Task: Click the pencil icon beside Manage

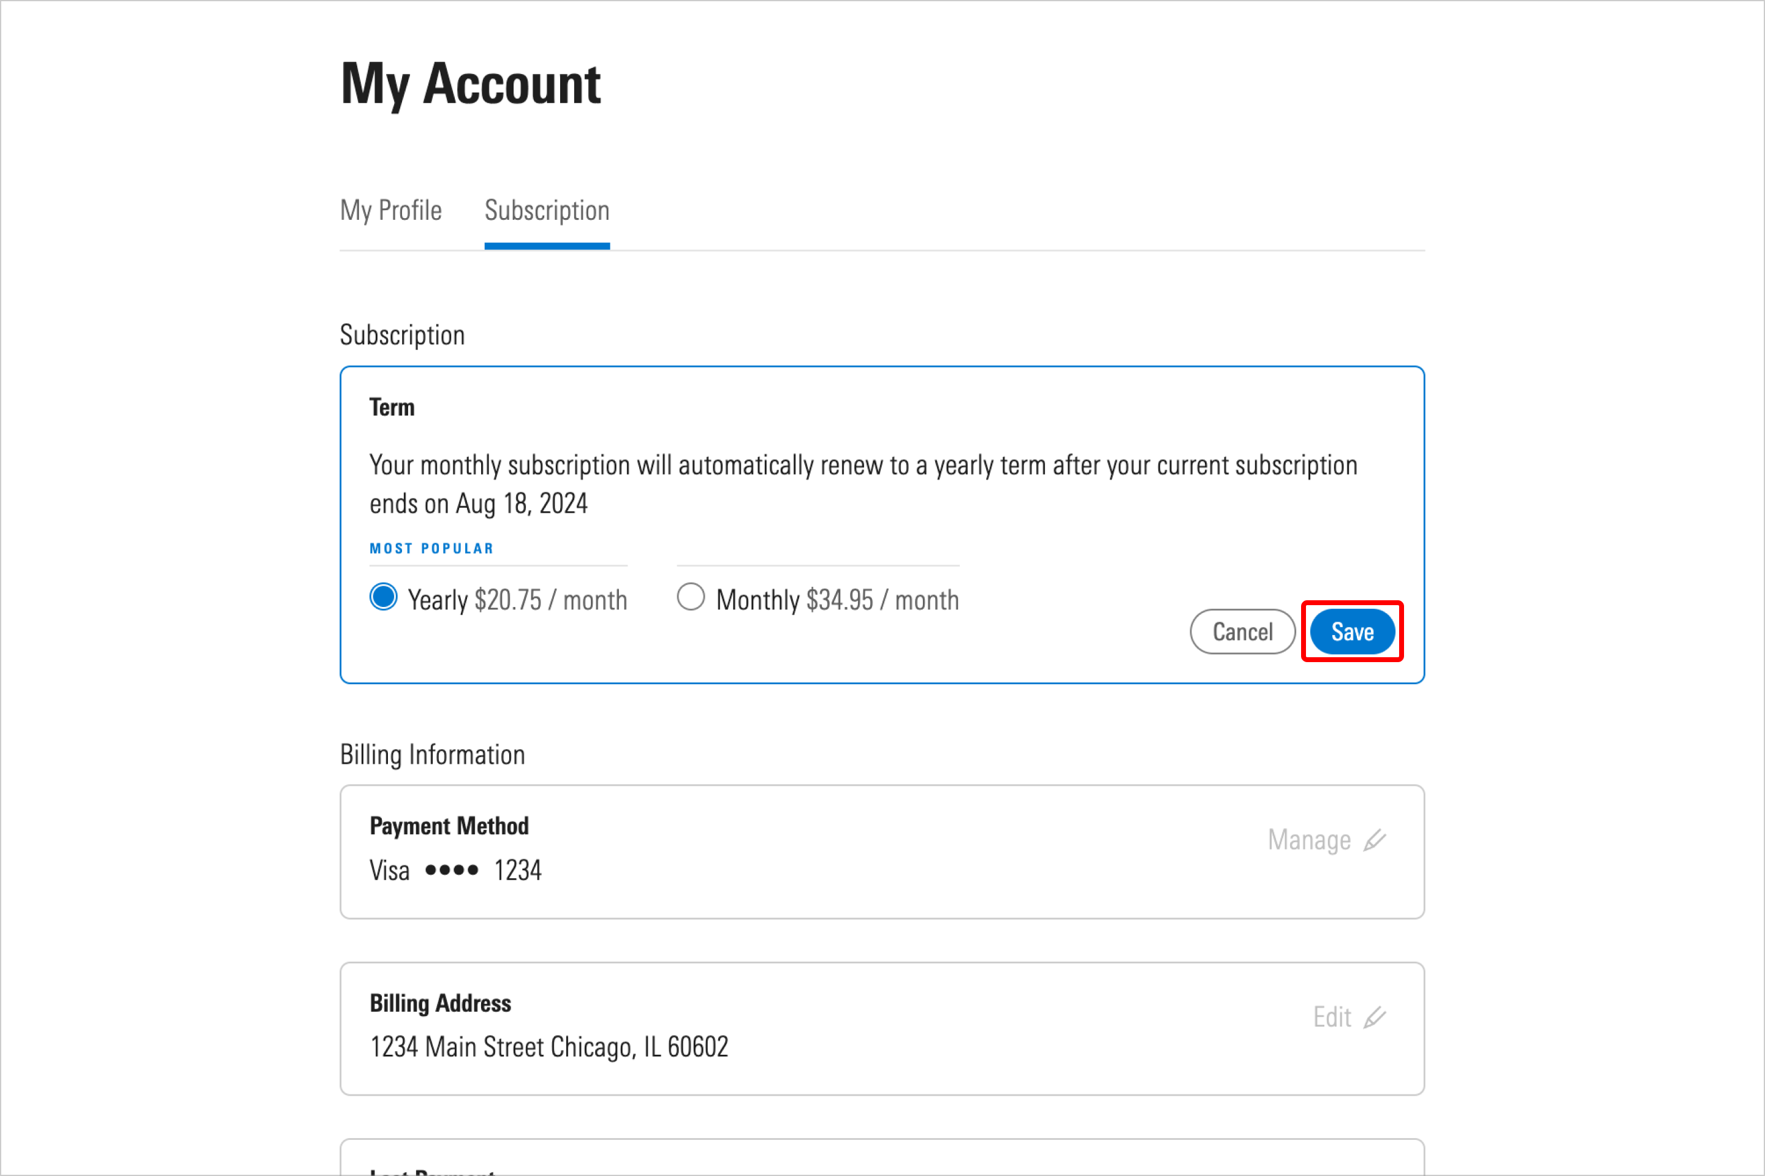Action: point(1375,840)
